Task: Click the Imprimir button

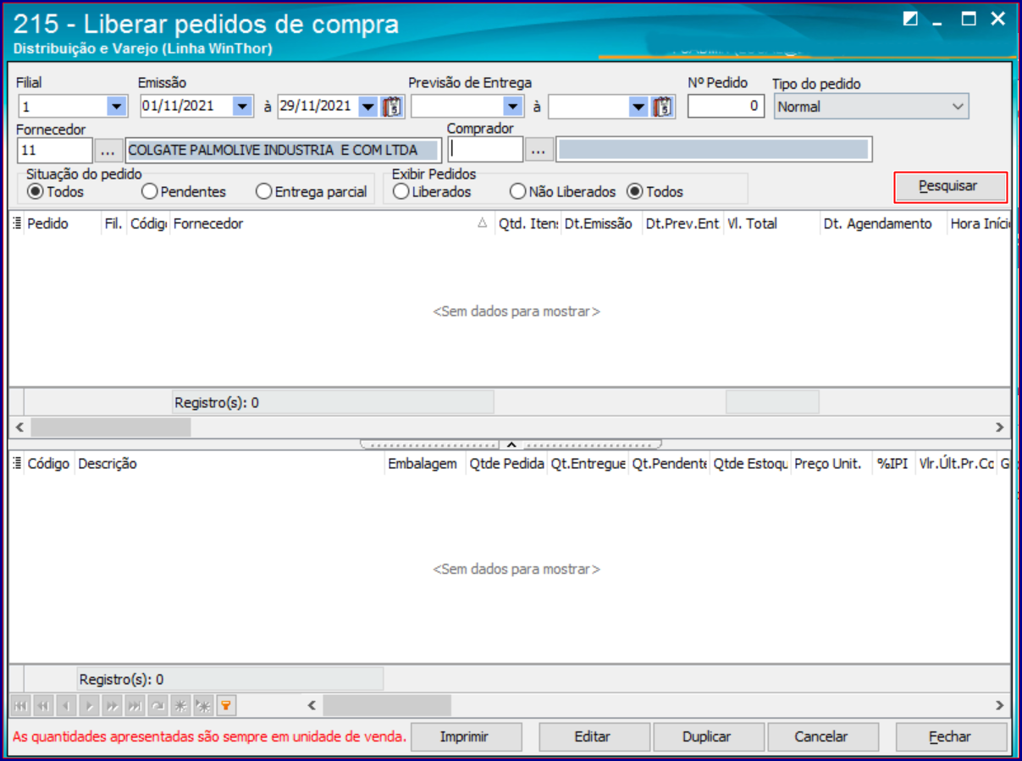Action: tap(465, 737)
